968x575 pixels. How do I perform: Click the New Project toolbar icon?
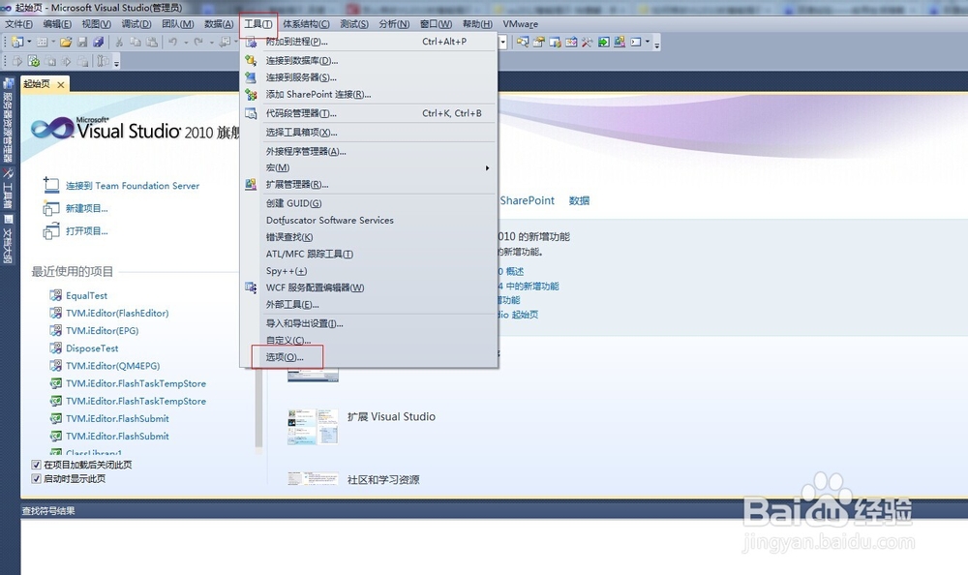click(x=17, y=42)
